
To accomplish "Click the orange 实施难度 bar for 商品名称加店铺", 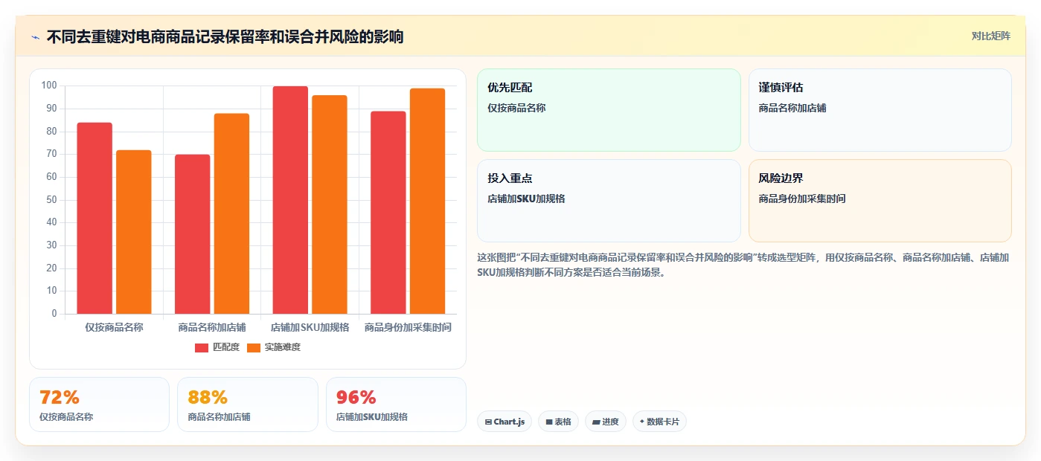I will (231, 213).
